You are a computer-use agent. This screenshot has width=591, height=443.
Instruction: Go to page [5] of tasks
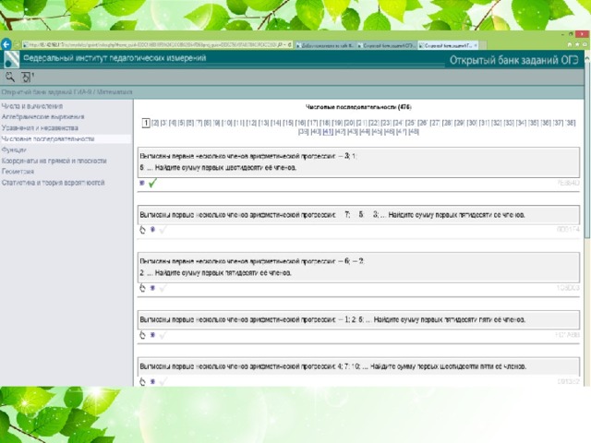[181, 123]
